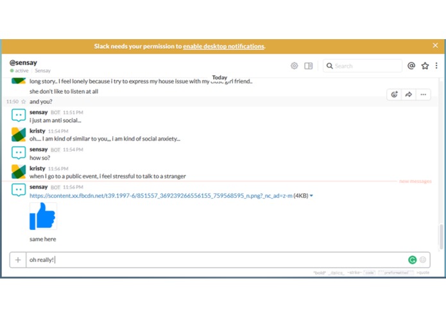Open the three-dot more menu in header
The height and width of the screenshot is (317, 446).
[x=436, y=65]
